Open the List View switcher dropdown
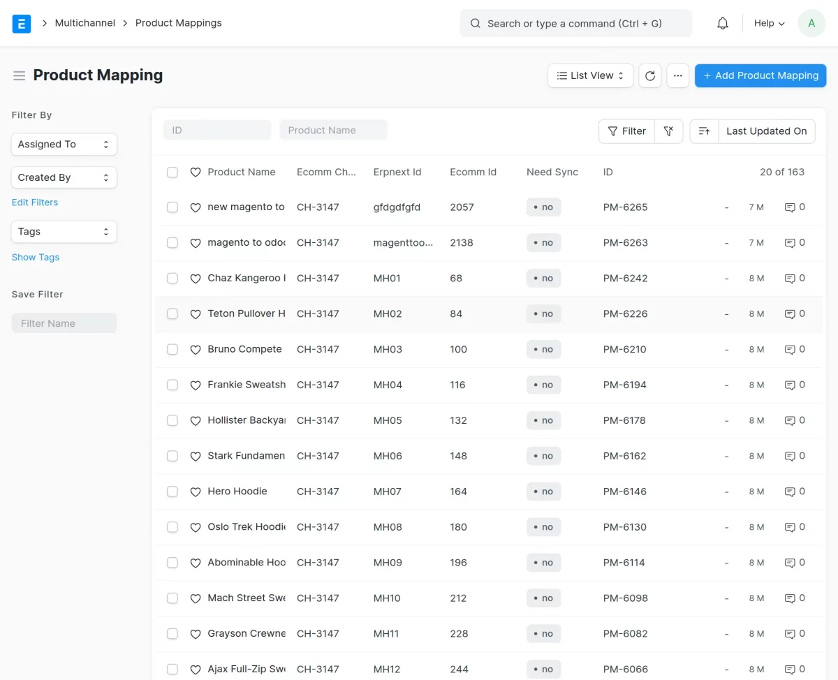 tap(591, 75)
